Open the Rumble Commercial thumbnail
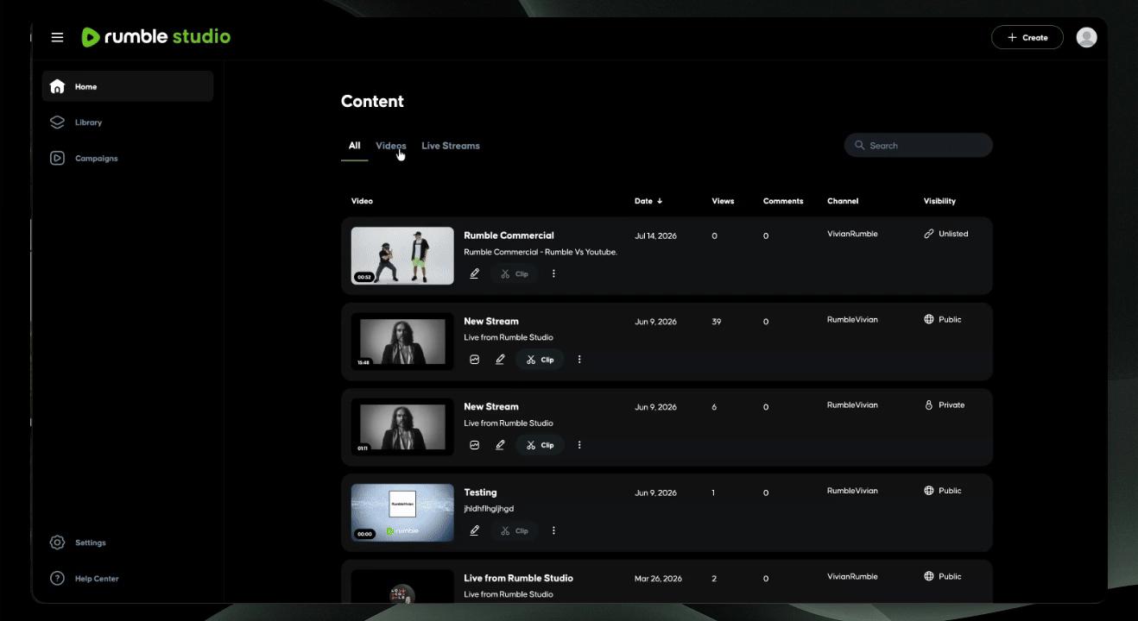This screenshot has width=1138, height=621. point(402,255)
